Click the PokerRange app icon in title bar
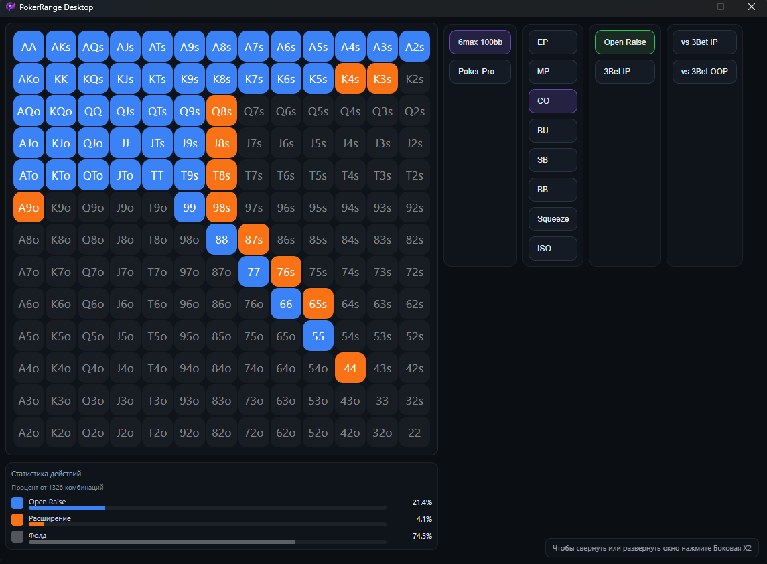This screenshot has height=564, width=767. coord(11,7)
